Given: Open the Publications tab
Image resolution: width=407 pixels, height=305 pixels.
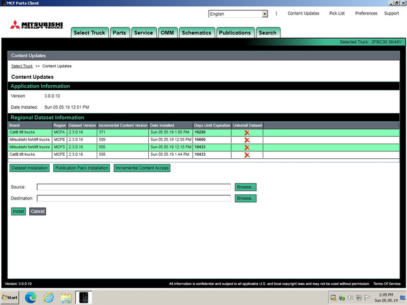Looking at the screenshot, I should 235,32.
